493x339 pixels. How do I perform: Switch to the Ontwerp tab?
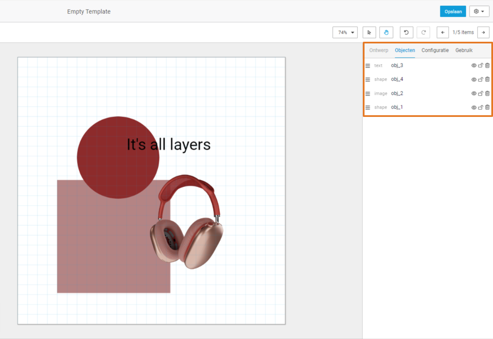(x=379, y=50)
